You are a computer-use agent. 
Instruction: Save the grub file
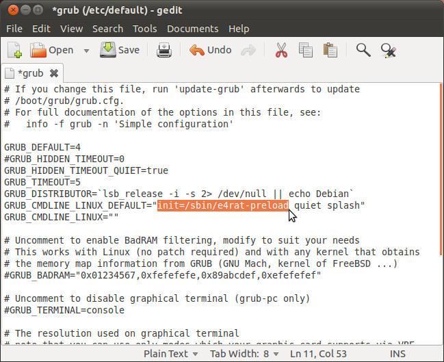120,50
